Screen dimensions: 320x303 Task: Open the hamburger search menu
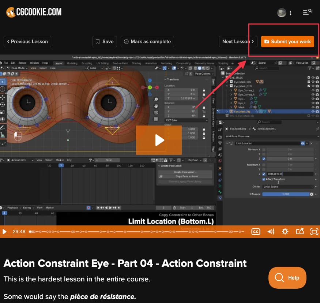pyautogui.click(x=307, y=12)
